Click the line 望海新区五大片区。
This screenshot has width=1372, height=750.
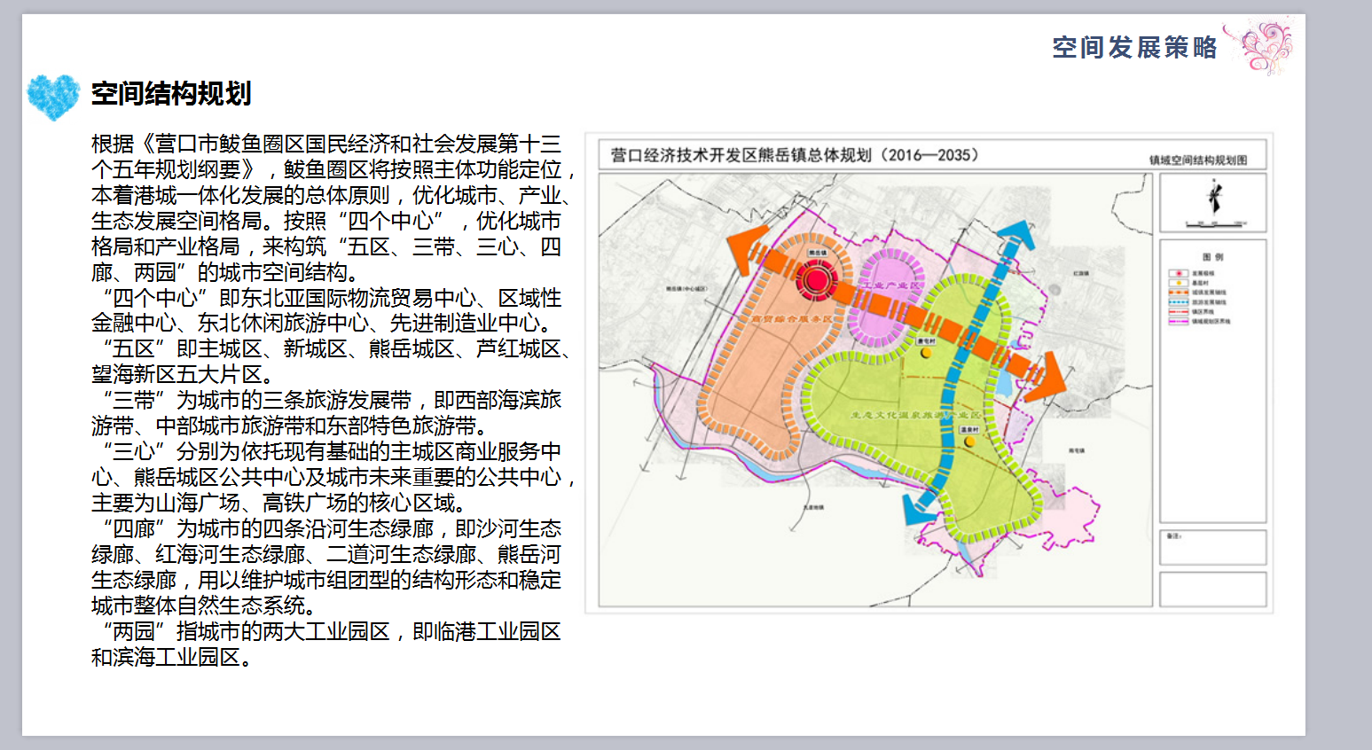click(x=182, y=375)
